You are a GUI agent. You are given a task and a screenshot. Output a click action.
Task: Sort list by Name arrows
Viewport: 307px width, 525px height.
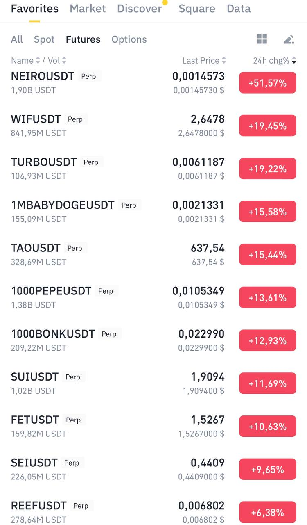point(38,61)
